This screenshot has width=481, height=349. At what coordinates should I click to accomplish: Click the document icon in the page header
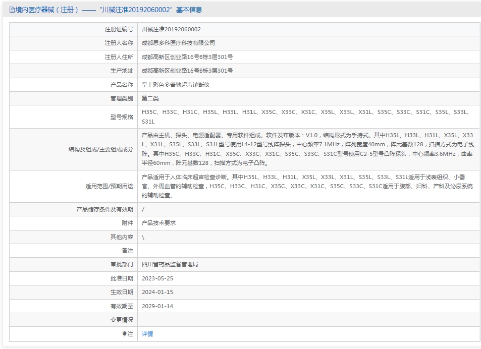(x=12, y=10)
